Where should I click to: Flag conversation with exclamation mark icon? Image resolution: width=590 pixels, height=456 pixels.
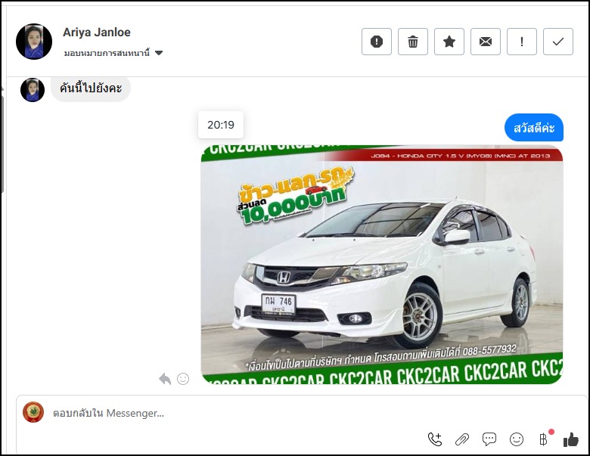[522, 42]
